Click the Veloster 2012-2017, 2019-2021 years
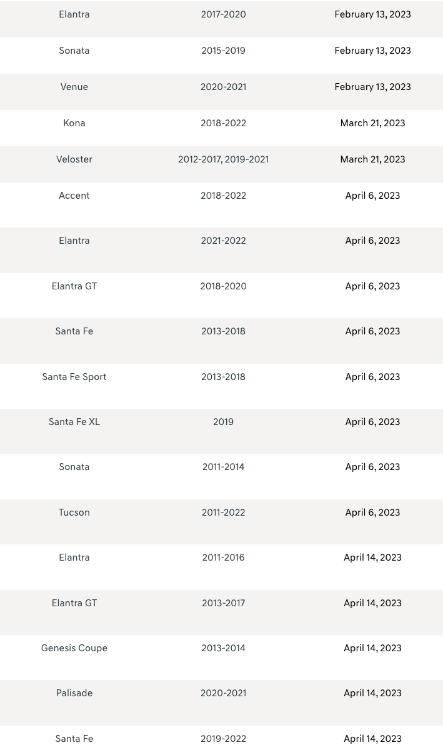The width and height of the screenshot is (443, 755). tap(223, 159)
